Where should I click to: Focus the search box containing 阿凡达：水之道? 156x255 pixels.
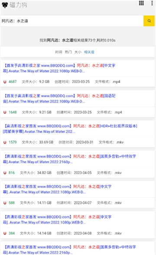72,21
